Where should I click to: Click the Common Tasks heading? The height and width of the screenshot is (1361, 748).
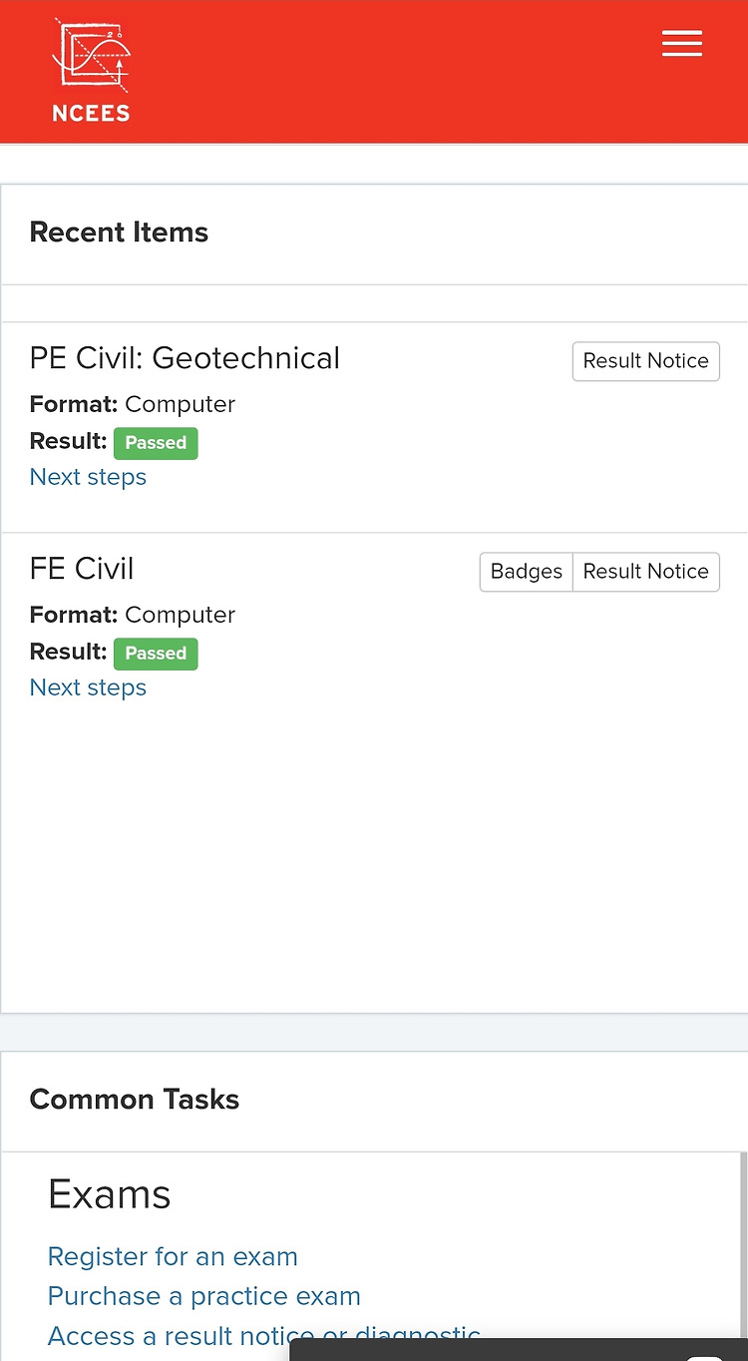pos(135,1100)
